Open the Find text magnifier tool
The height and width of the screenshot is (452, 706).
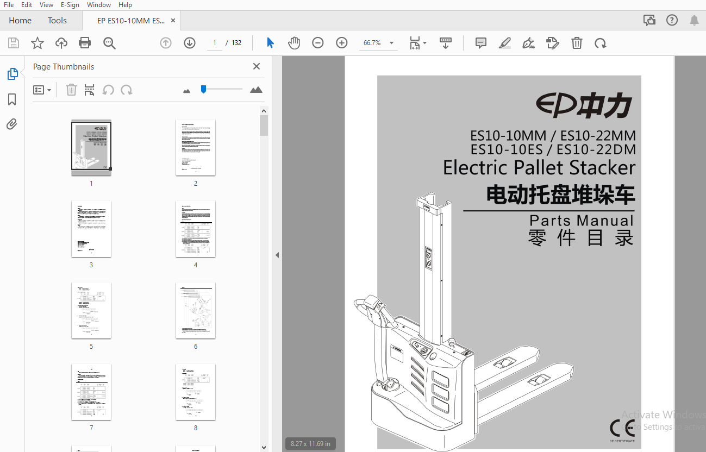point(109,43)
